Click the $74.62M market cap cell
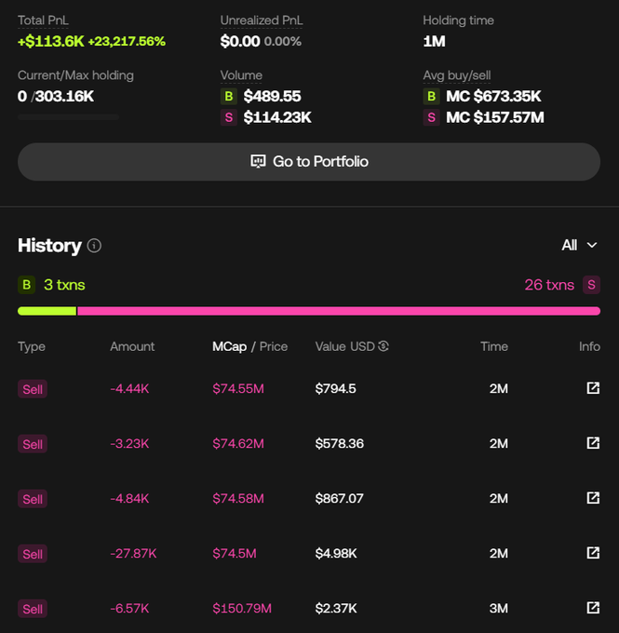619x633 pixels. (x=238, y=443)
